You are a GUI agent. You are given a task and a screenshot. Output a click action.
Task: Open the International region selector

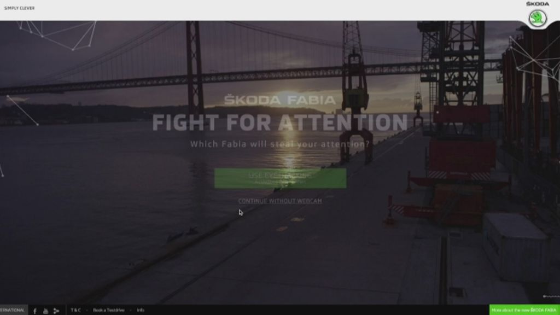click(x=14, y=310)
